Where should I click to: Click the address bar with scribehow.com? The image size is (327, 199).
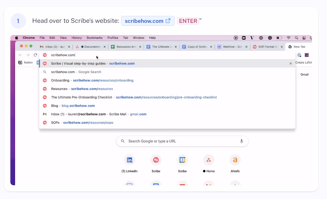167,55
